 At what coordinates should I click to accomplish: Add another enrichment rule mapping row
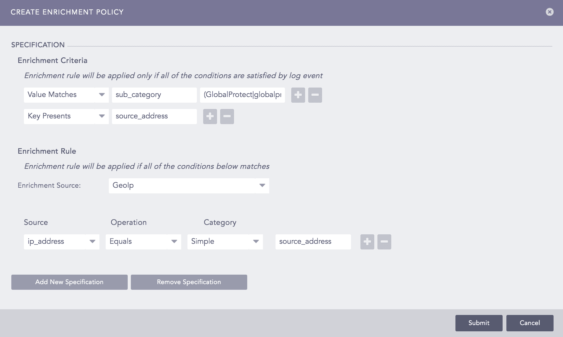367,242
